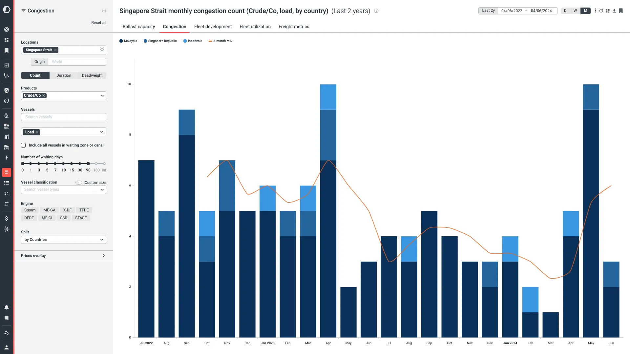Click the lightning bolt icon in sidebar

7,158
